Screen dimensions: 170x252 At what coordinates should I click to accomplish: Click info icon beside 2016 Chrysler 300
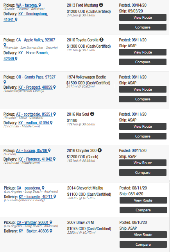(x=100, y=150)
